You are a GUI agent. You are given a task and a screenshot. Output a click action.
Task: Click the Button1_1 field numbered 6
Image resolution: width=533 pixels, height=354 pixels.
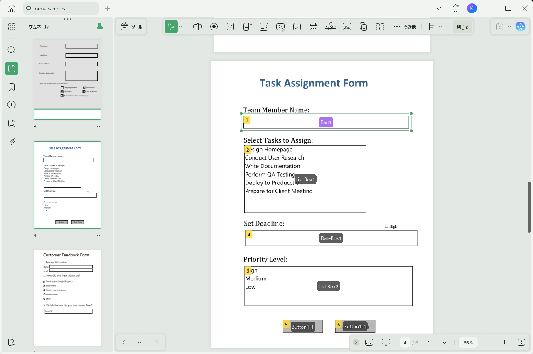point(355,327)
